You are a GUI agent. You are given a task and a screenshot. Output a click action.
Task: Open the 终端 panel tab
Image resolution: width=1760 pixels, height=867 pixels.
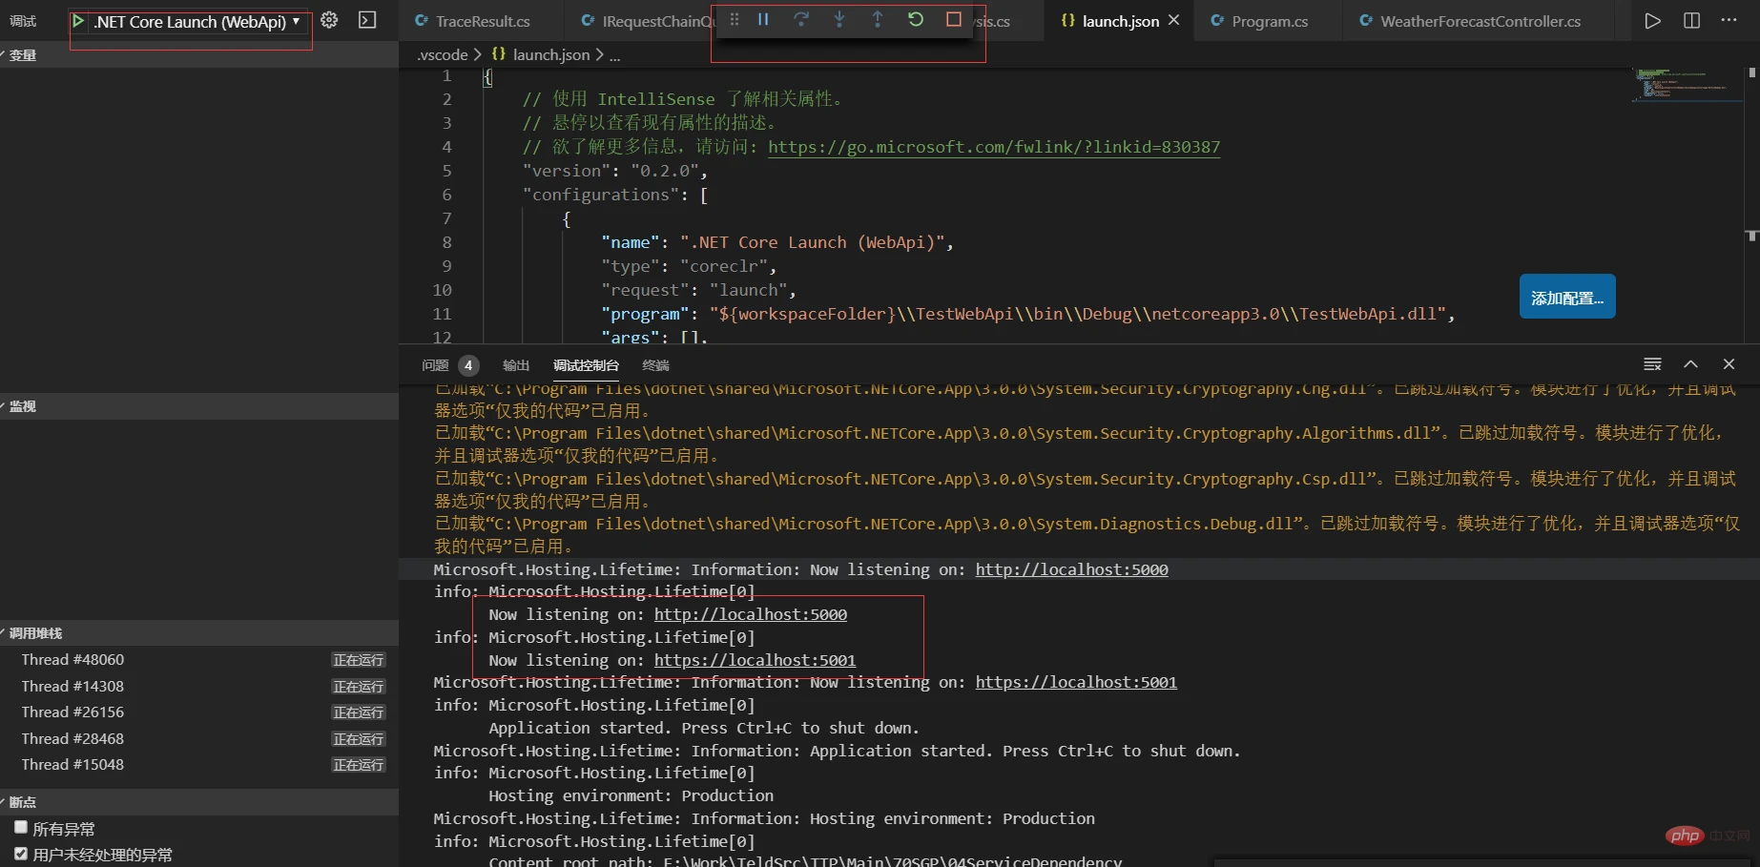pos(655,365)
